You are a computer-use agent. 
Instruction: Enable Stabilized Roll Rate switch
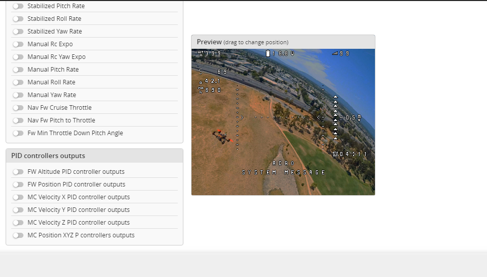pos(18,19)
